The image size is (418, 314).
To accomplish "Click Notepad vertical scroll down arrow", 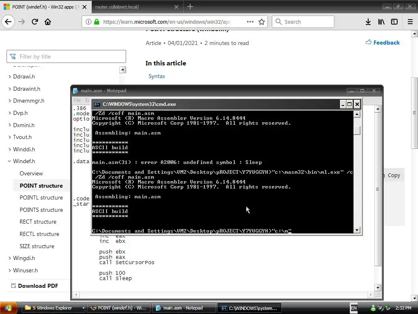I will click(x=378, y=287).
